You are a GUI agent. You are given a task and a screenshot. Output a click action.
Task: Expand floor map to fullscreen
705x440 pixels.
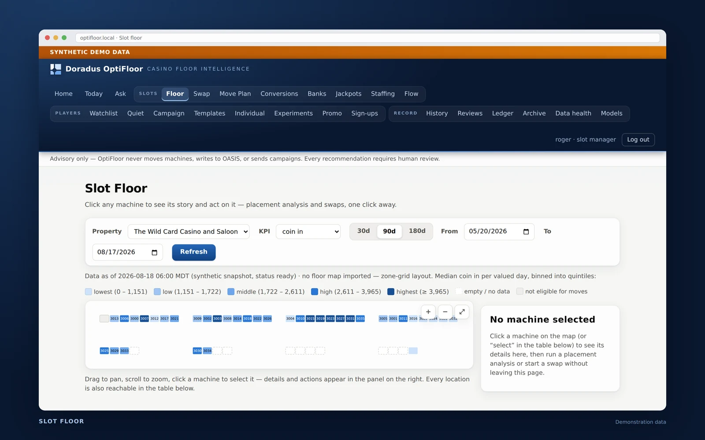(x=462, y=312)
